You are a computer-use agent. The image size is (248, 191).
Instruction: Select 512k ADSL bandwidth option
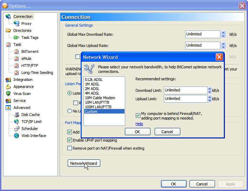coord(104,80)
